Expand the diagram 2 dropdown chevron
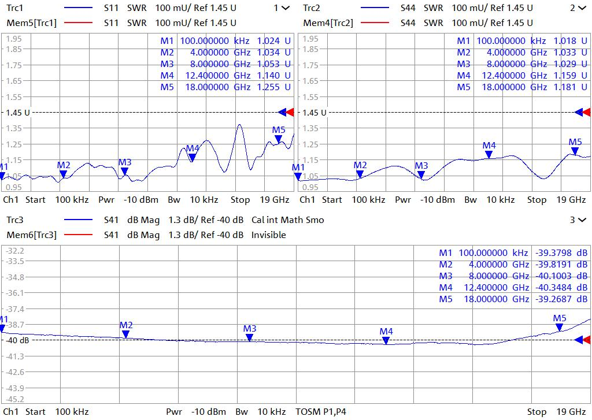Viewport: 592px width, 420px height. tap(585, 8)
